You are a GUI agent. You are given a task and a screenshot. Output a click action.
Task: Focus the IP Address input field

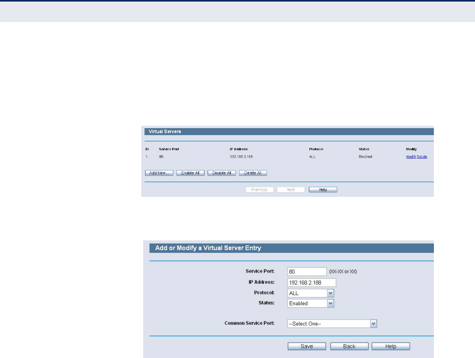312,282
